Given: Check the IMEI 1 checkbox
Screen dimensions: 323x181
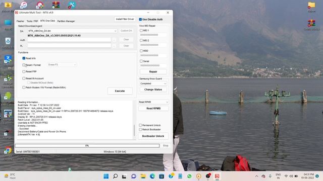Looking at the screenshot, I should pyautogui.click(x=141, y=30).
